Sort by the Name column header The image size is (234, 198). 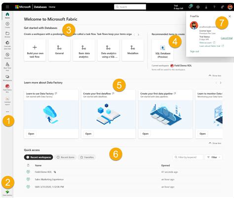click(38, 165)
